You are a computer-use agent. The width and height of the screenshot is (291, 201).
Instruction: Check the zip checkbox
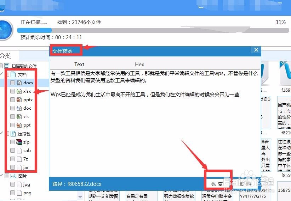click(x=12, y=142)
